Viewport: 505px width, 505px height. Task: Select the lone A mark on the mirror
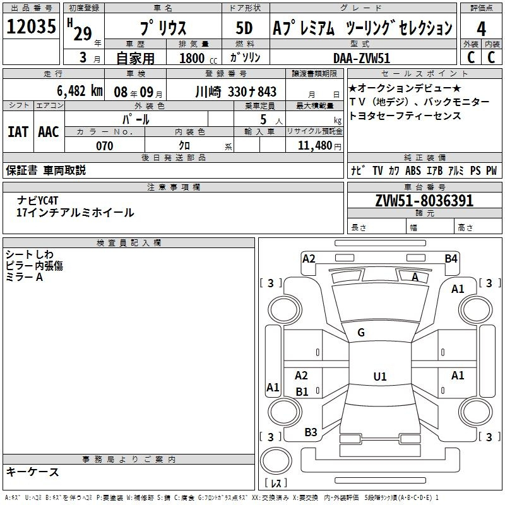pyautogui.click(x=415, y=277)
